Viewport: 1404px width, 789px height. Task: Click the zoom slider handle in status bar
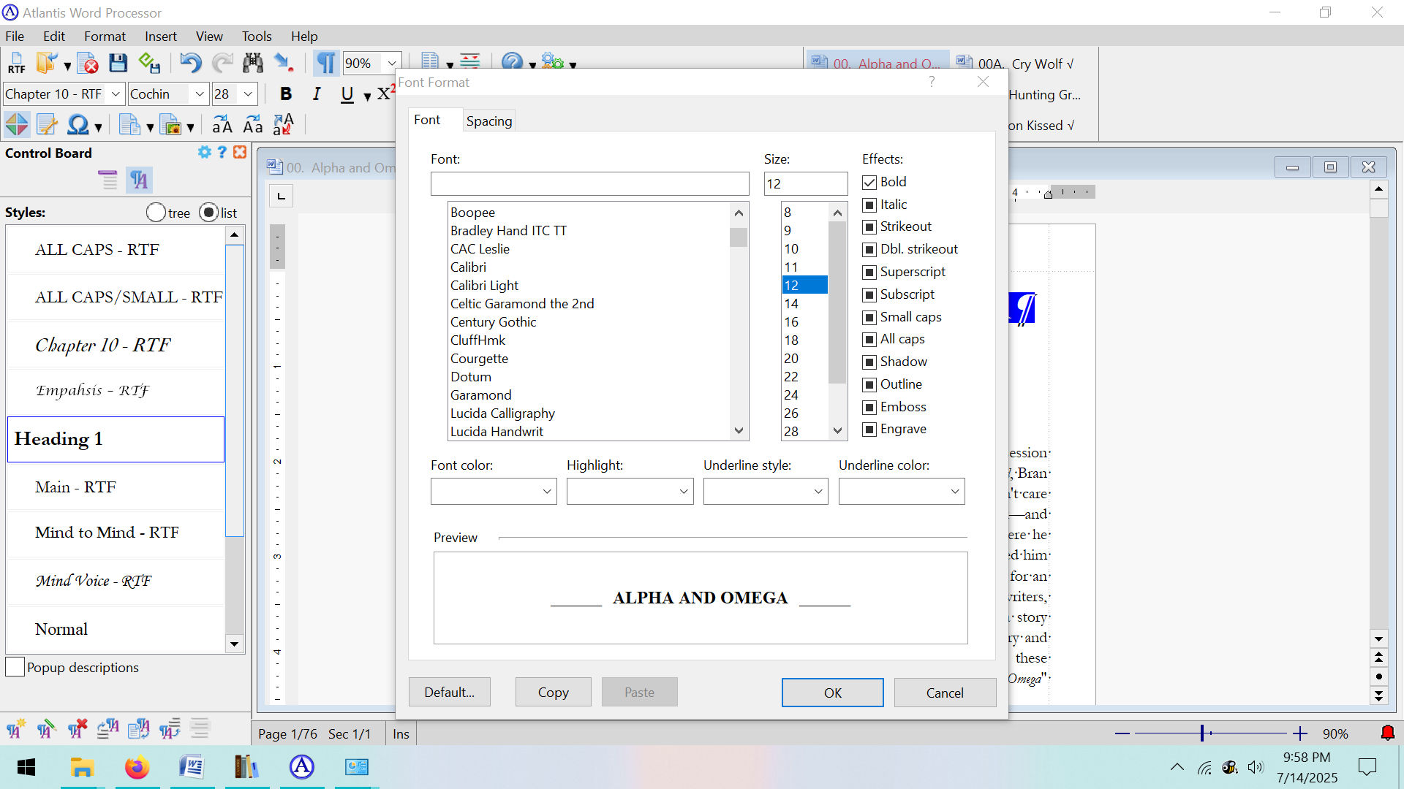tap(1202, 733)
